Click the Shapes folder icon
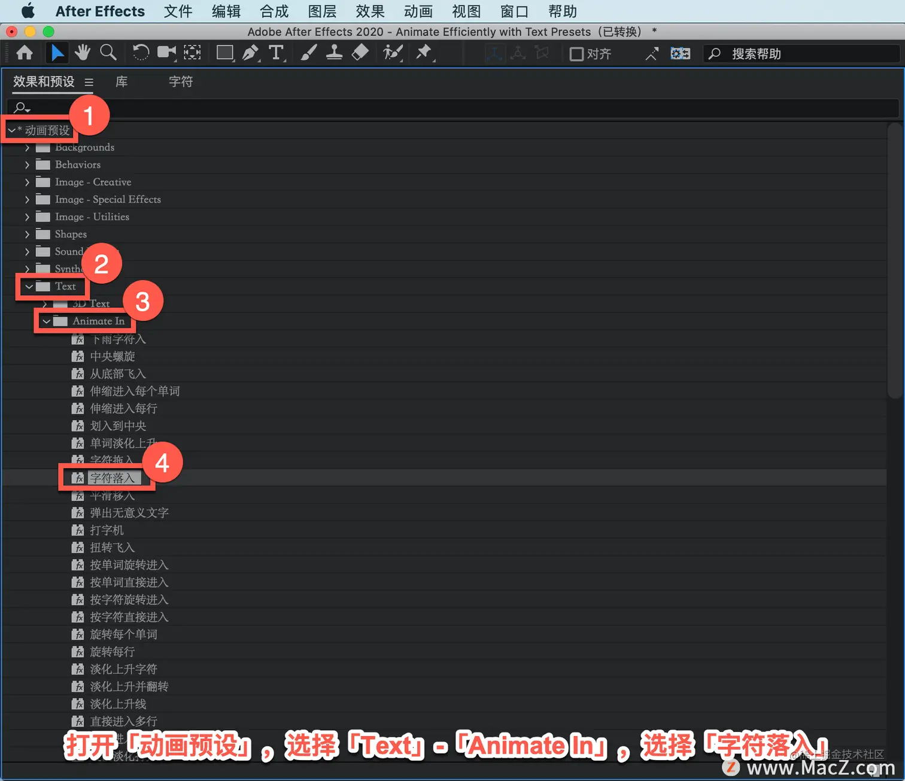This screenshot has width=905, height=781. click(x=43, y=234)
